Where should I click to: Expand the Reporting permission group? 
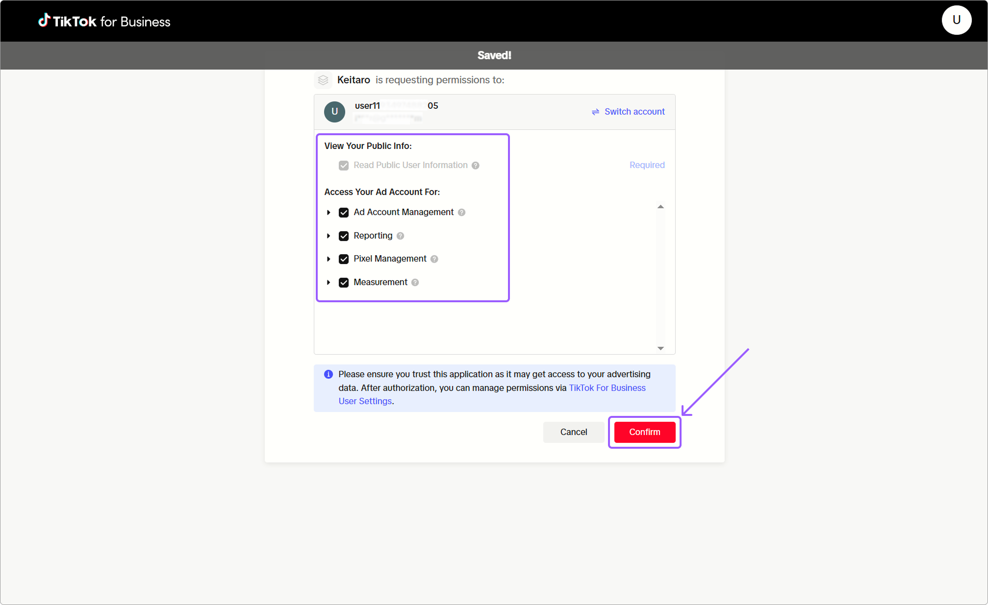click(x=329, y=236)
